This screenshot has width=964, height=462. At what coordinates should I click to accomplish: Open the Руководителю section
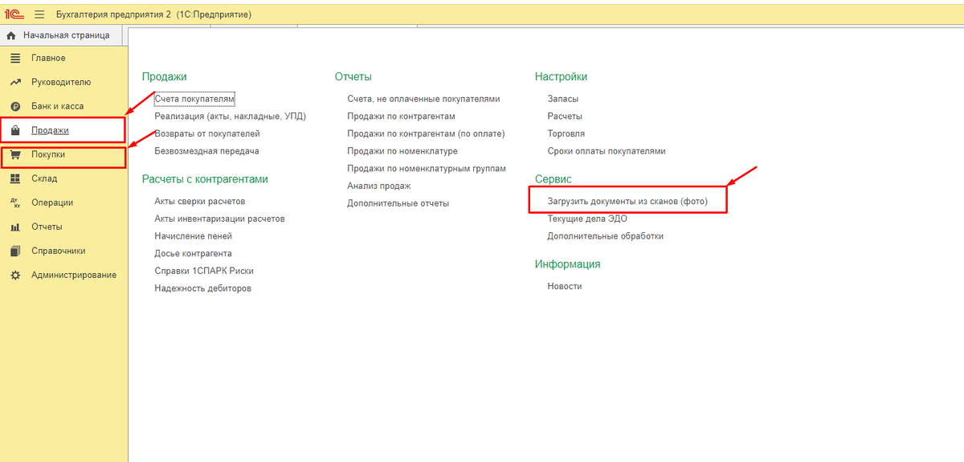coord(61,82)
